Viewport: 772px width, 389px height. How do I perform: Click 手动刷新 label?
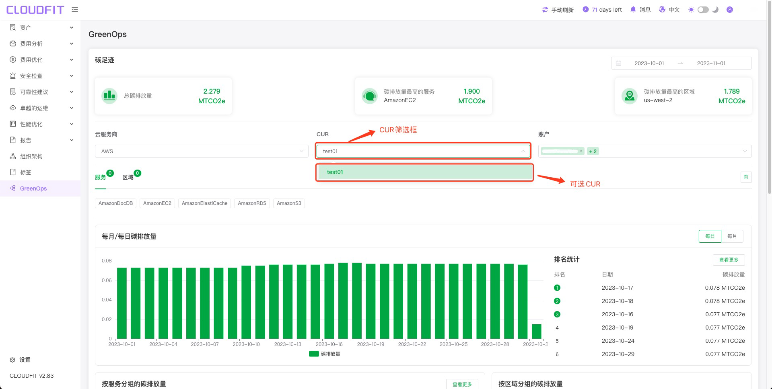pos(562,10)
